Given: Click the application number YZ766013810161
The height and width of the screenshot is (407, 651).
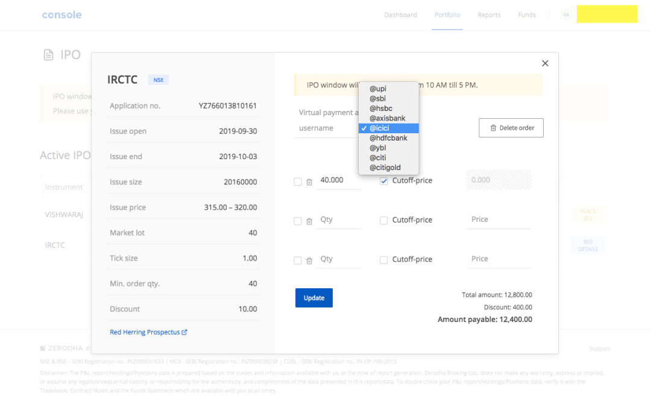Looking at the screenshot, I should click(227, 106).
